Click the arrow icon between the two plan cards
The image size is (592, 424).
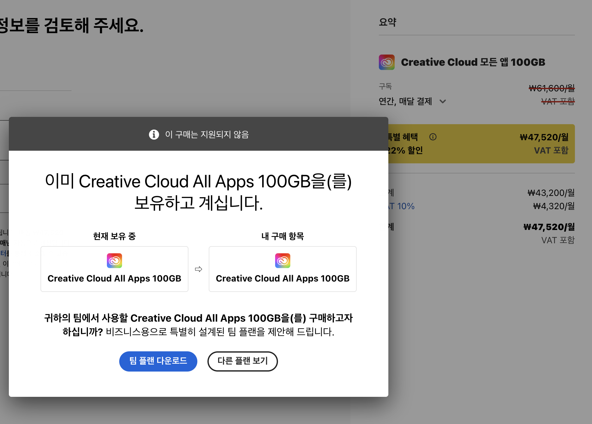199,269
